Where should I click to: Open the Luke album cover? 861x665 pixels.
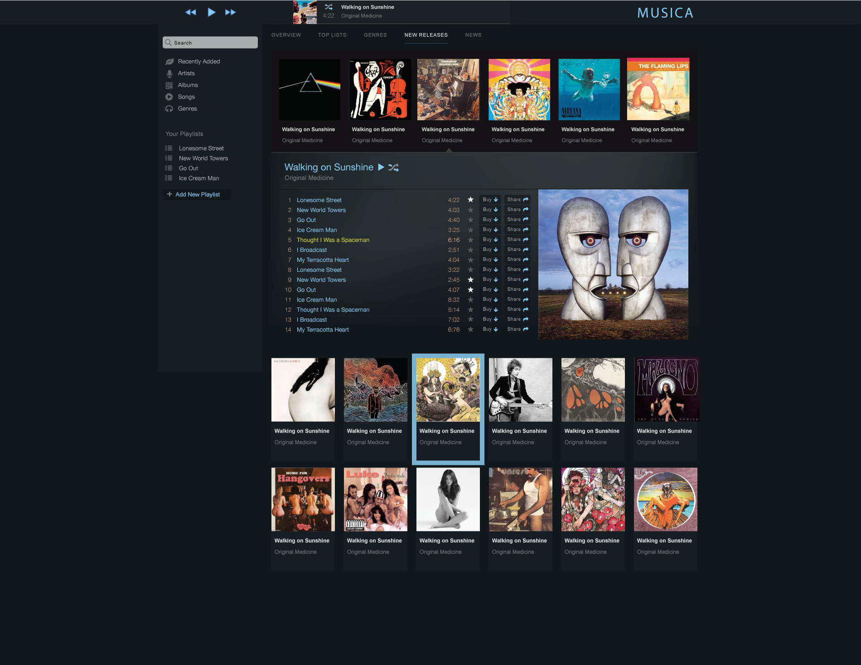(376, 500)
